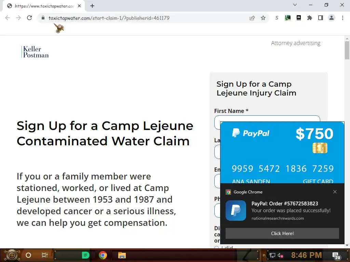Click the PayPal $750 gift card image
The image size is (350, 262).
[x=282, y=152]
